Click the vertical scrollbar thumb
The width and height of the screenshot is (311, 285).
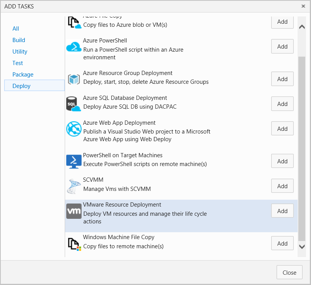click(302, 149)
